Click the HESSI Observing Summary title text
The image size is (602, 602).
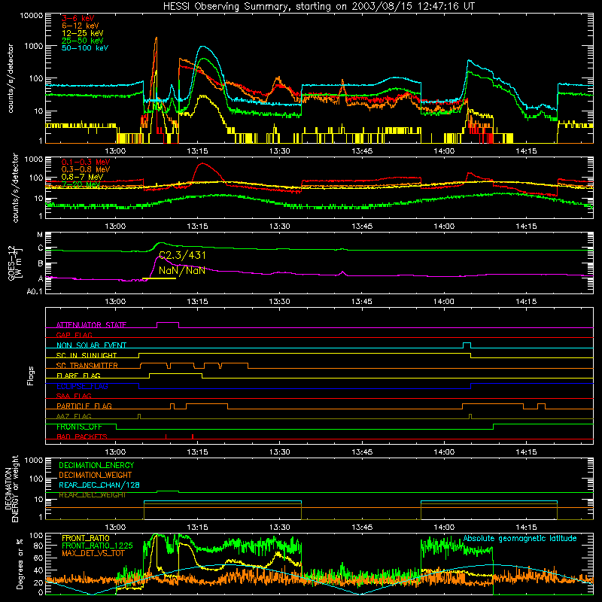pyautogui.click(x=318, y=7)
